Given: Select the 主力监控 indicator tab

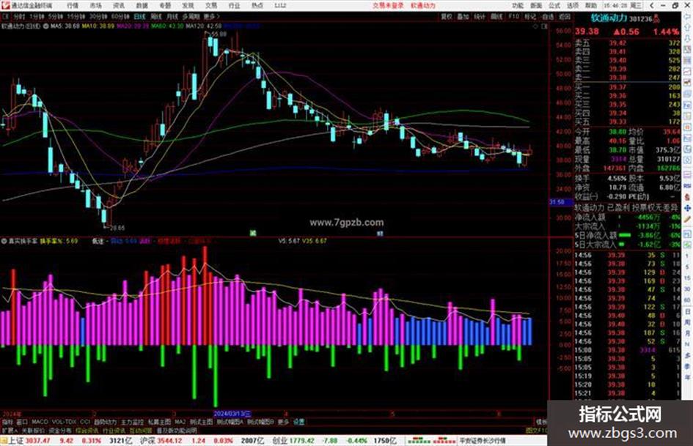Looking at the screenshot, I should pos(133,422).
